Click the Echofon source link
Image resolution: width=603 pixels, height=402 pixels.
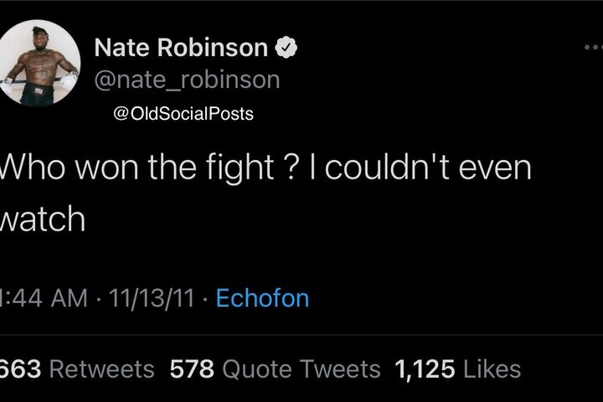(262, 297)
